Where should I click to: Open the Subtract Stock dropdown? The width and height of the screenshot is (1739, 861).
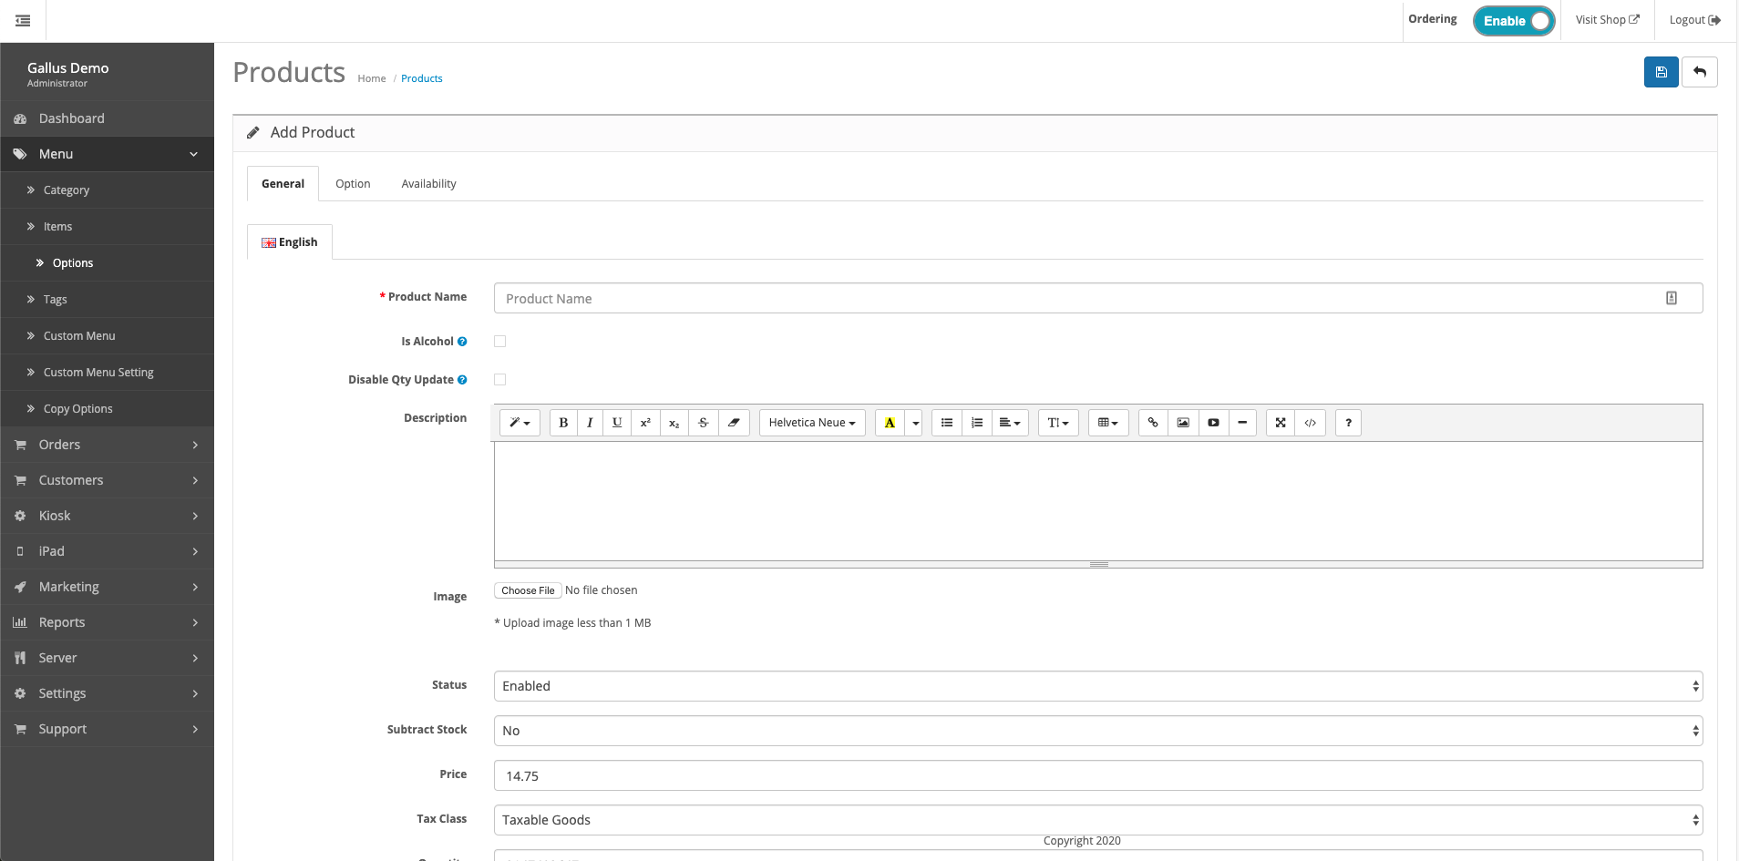click(x=1098, y=731)
